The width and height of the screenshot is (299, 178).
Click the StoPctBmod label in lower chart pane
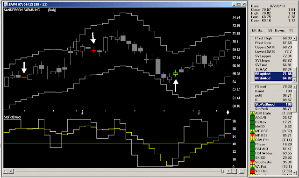[x=12, y=117]
